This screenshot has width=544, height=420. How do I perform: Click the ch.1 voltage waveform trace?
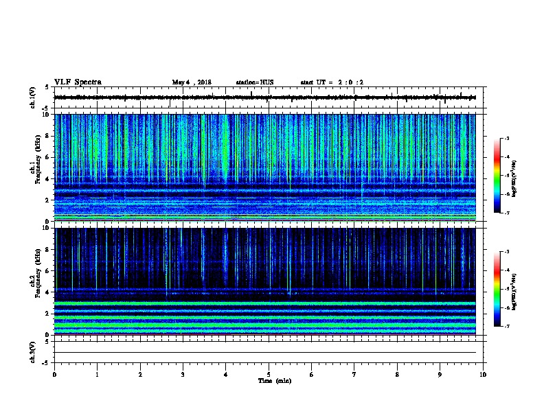tap(265, 97)
